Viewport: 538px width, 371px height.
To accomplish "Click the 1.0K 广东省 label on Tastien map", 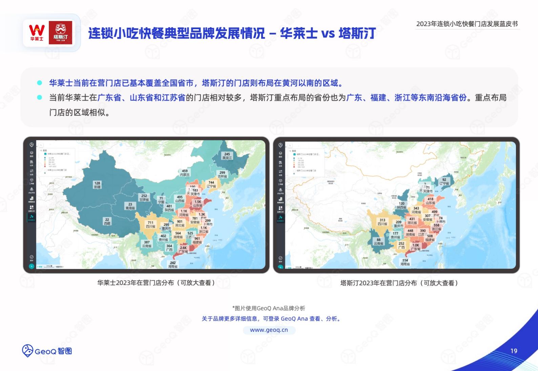I will click(x=416, y=247).
